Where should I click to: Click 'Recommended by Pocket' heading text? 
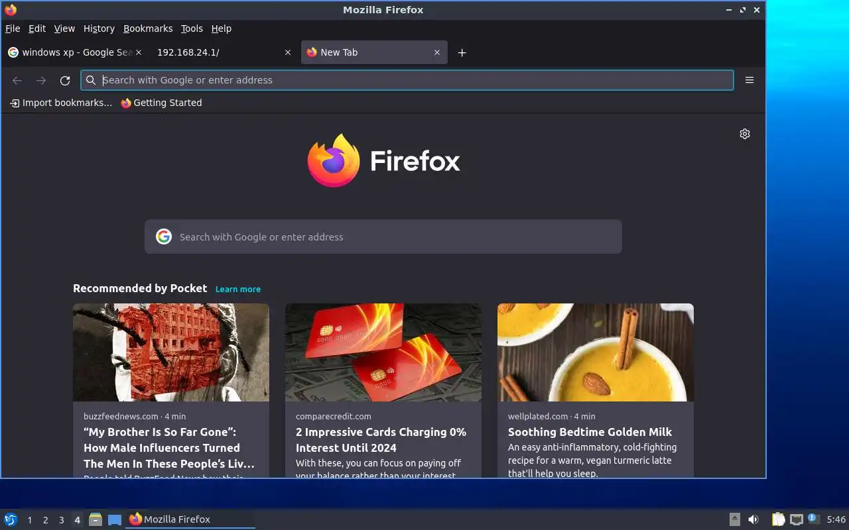point(140,288)
